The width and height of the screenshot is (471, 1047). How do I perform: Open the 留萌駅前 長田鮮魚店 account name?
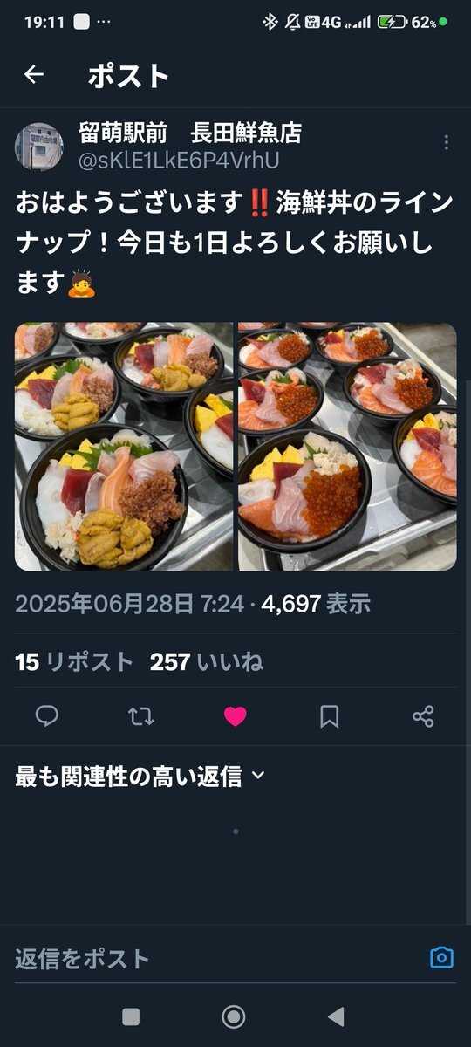tap(189, 133)
